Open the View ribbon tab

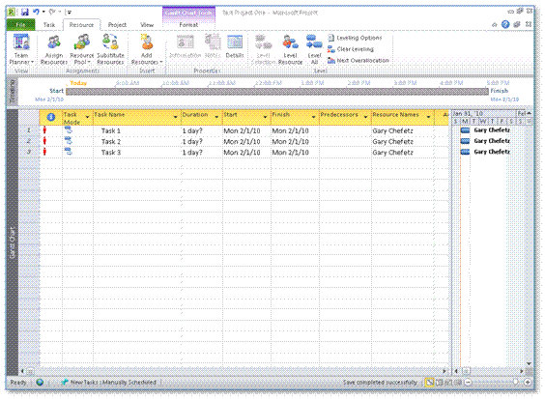[x=147, y=25]
